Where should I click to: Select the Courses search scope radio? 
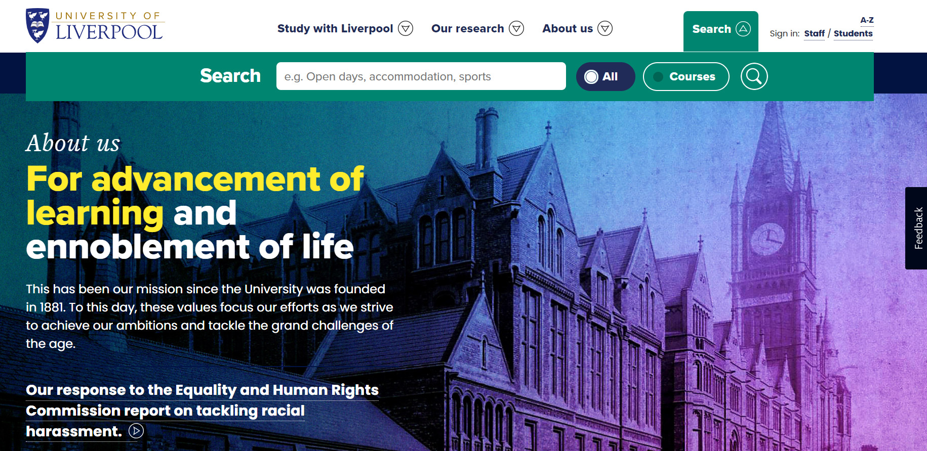(x=686, y=76)
